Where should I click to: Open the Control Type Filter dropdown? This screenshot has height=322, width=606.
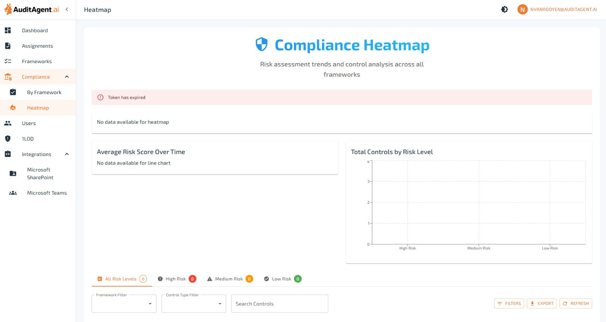click(194, 304)
